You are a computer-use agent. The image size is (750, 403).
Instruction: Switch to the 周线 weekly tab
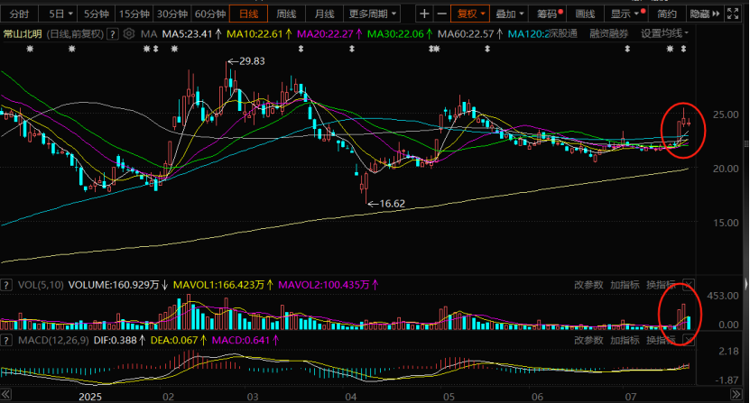coord(286,14)
